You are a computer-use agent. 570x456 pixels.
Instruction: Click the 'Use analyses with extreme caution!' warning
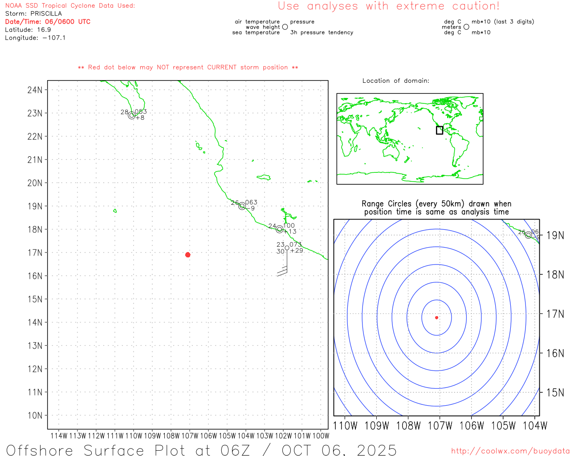[x=389, y=6]
